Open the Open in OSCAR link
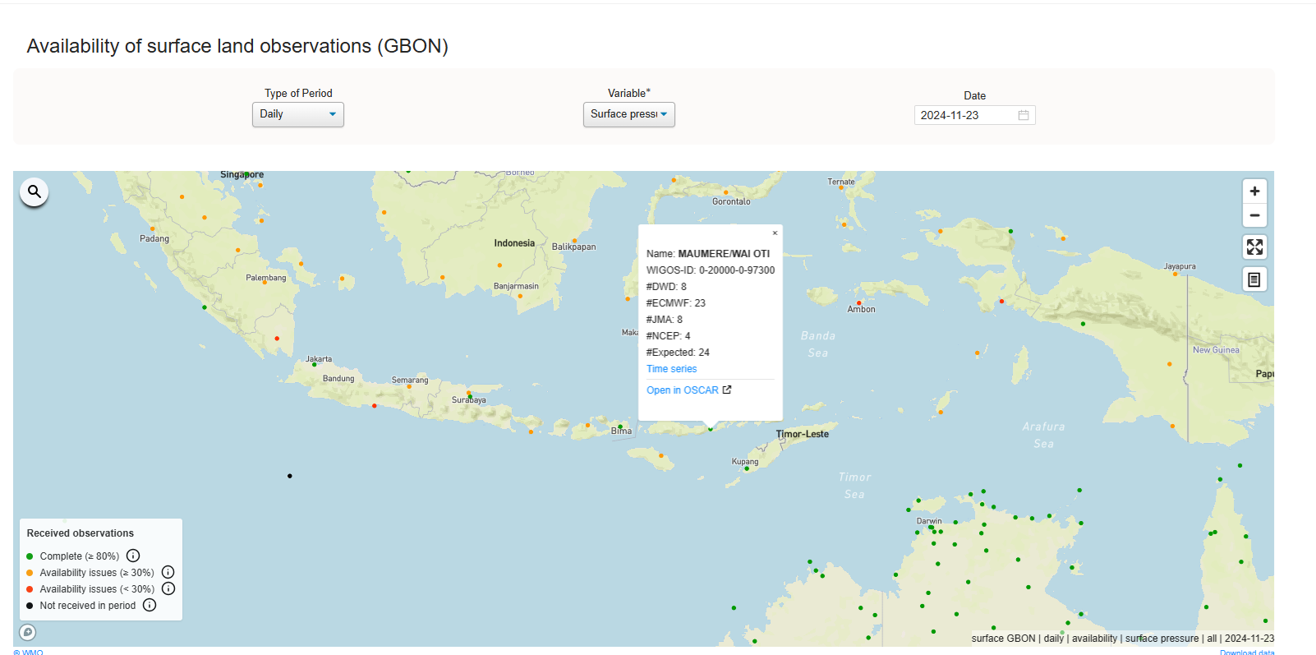This screenshot has width=1316, height=655. [683, 390]
